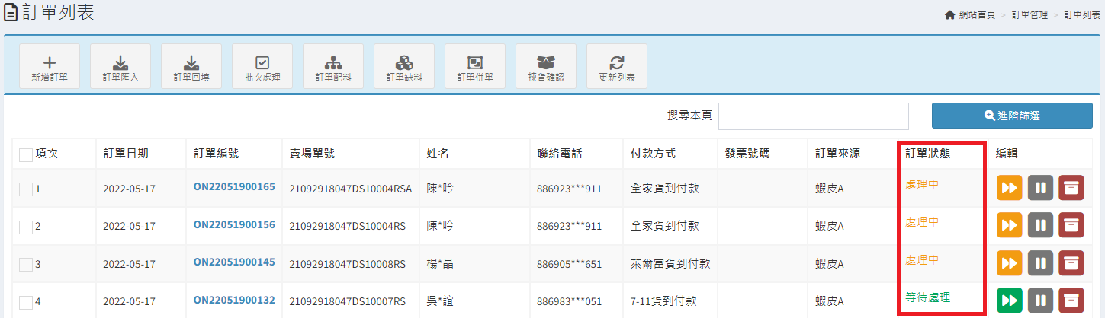Open 批次處理 batch processing

(x=262, y=66)
